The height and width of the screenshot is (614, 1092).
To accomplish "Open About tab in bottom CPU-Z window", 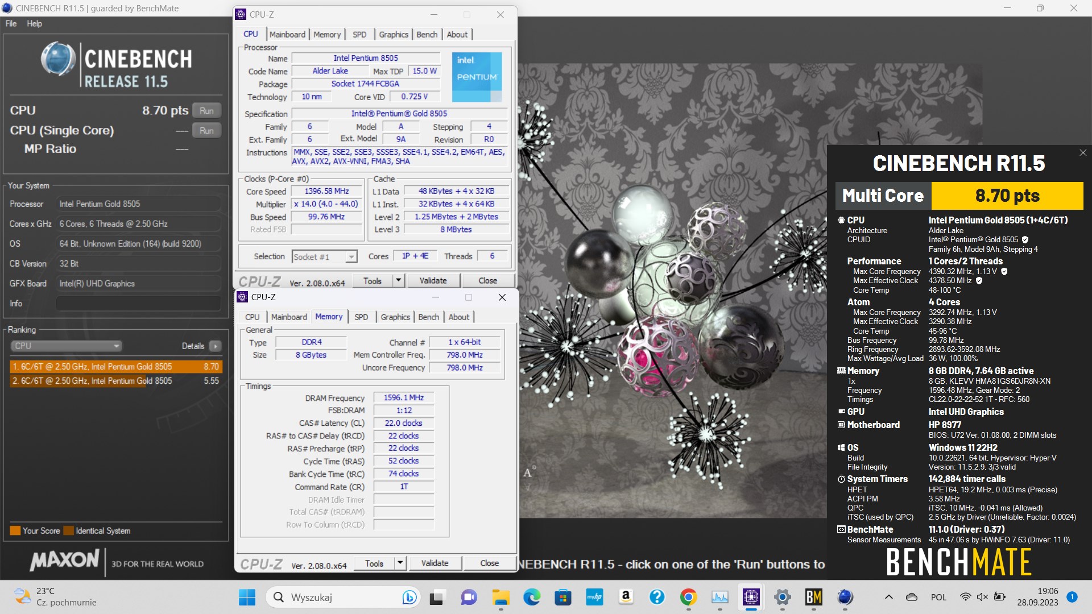I will tap(459, 317).
